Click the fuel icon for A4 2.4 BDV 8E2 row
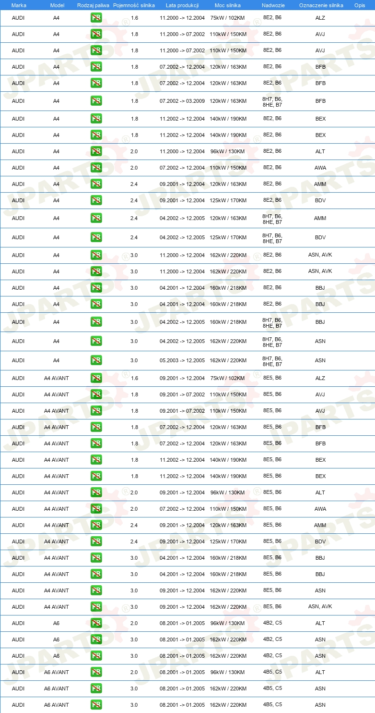375x713 pixels. coord(96,200)
